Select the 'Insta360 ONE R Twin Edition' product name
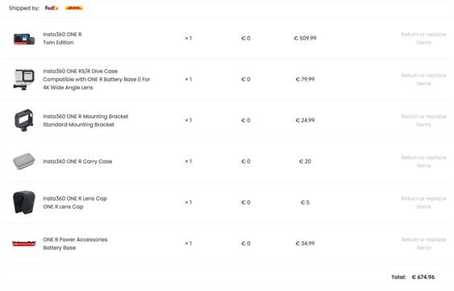Image resolution: width=454 pixels, height=291 pixels. (62, 38)
